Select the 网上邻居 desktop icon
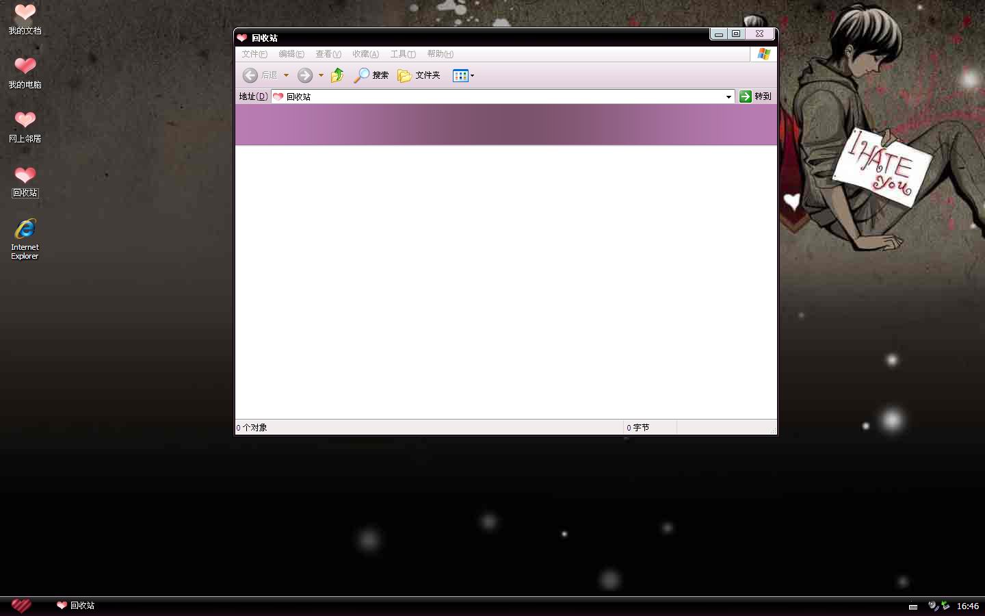 [x=25, y=127]
